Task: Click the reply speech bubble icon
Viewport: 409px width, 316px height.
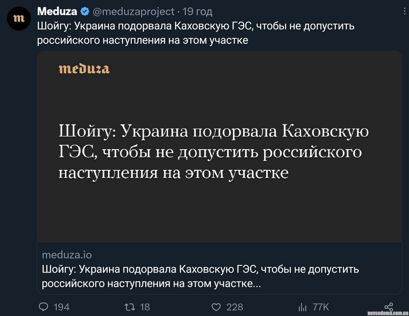Action: point(43,307)
